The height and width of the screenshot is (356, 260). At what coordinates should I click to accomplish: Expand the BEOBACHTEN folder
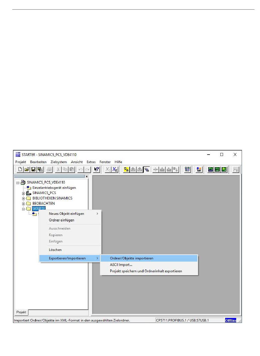24,204
